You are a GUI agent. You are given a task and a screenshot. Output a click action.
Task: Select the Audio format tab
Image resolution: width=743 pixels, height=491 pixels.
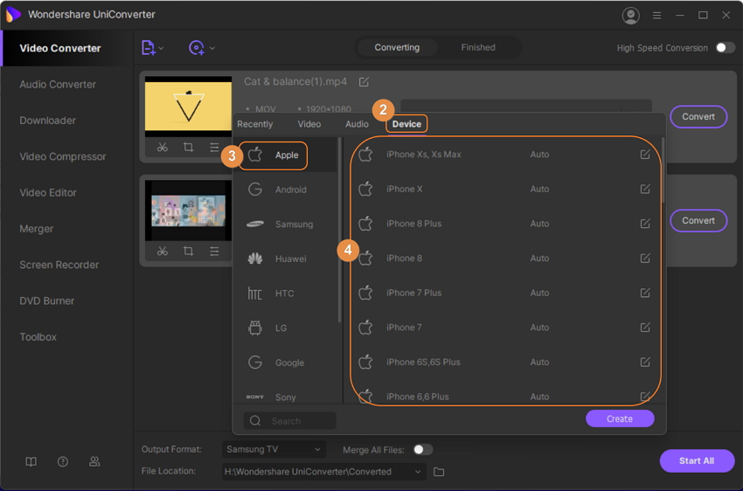pyautogui.click(x=357, y=124)
